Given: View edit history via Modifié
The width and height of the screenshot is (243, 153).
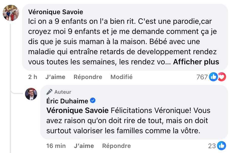Looking at the screenshot, I should click(121, 77).
